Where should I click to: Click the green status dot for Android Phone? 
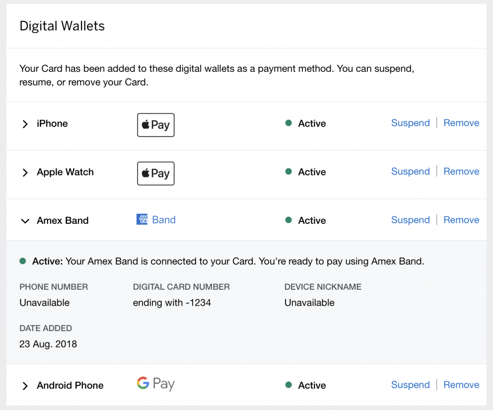288,385
